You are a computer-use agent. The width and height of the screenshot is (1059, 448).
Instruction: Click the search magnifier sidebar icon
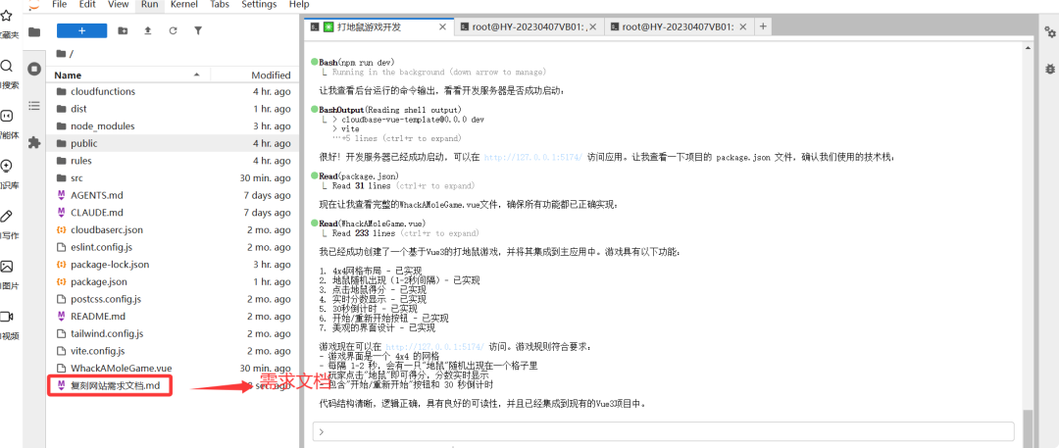(x=7, y=66)
